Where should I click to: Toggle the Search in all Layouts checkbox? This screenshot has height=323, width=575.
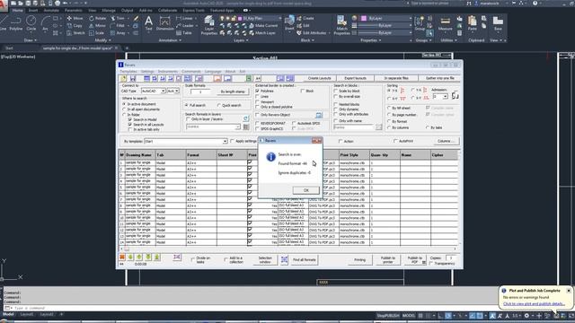[130, 125]
